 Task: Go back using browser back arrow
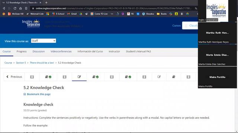tap(4, 8)
